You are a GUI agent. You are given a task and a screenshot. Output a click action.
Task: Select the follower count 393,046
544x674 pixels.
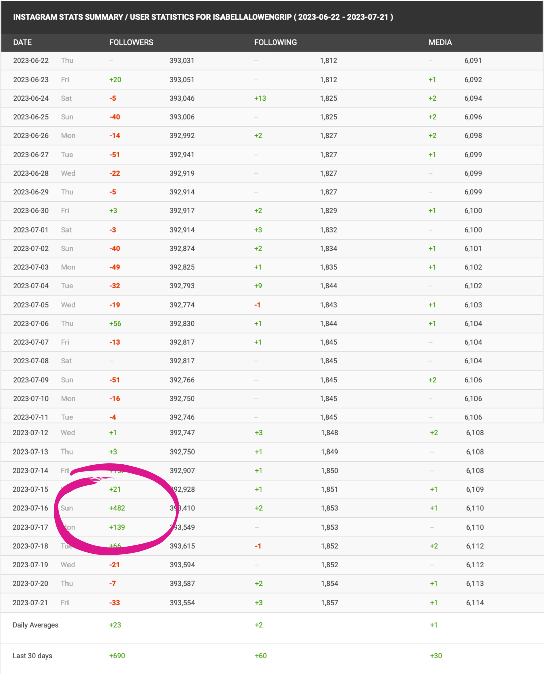tap(182, 98)
